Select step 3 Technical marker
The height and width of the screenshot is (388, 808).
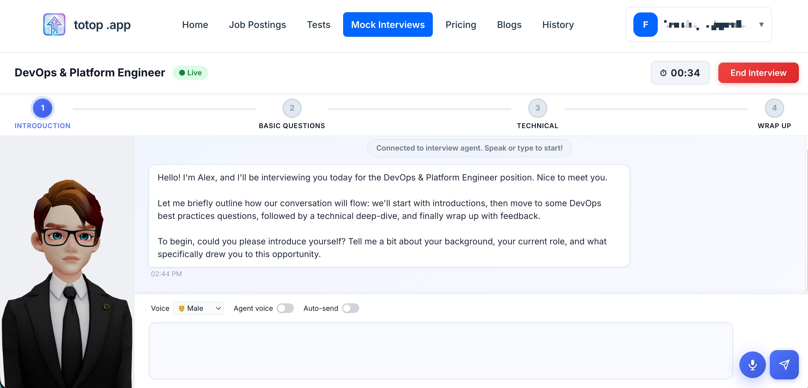538,108
